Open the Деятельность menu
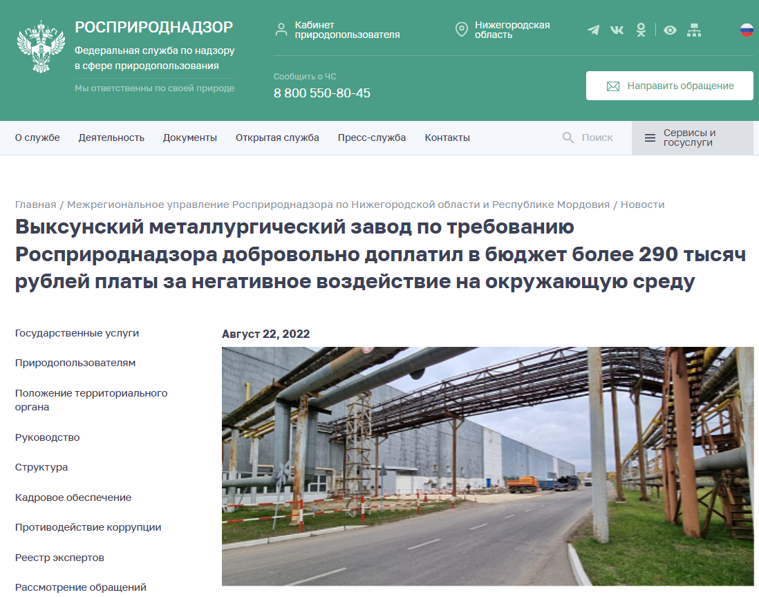 [111, 138]
